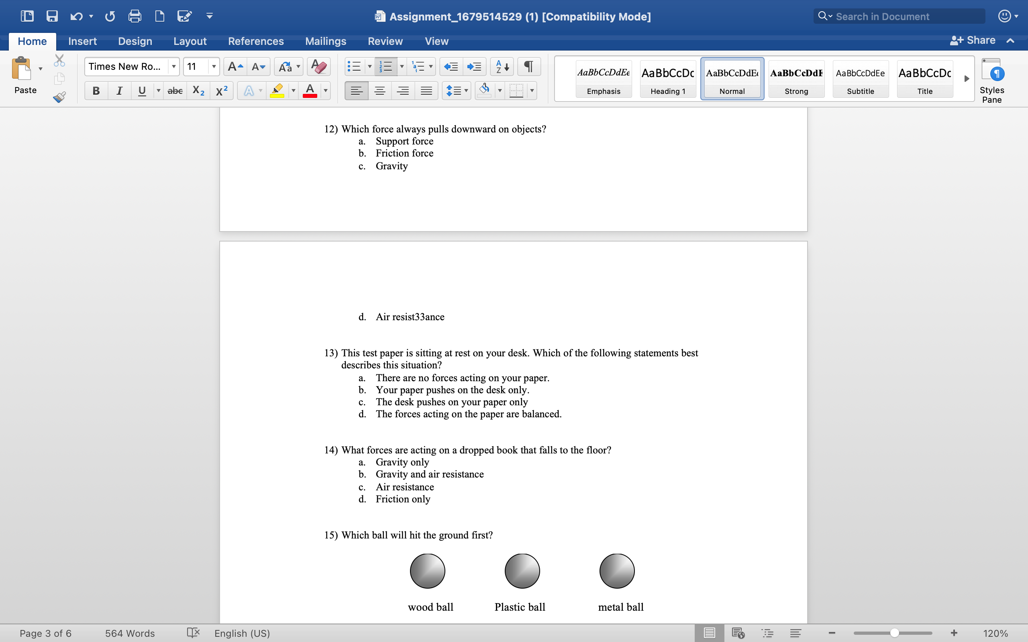Viewport: 1028px width, 642px height.
Task: Apply the Heading 1 style
Action: coord(668,79)
